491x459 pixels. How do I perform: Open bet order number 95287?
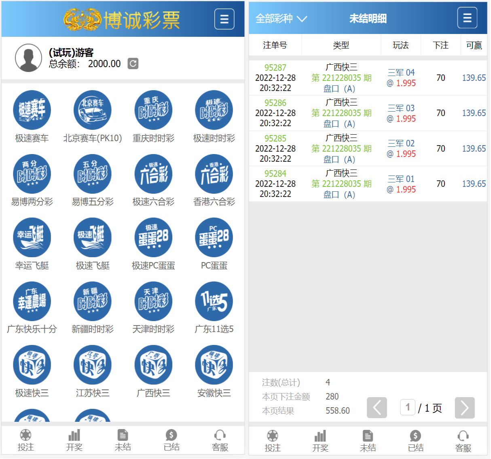tap(275, 68)
